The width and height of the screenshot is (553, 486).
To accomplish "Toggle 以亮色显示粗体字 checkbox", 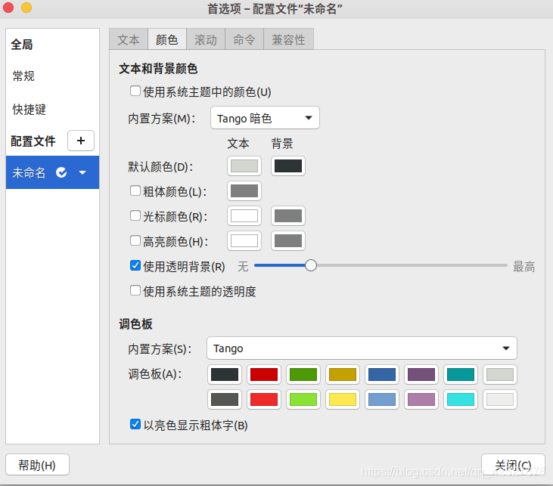I will [135, 424].
